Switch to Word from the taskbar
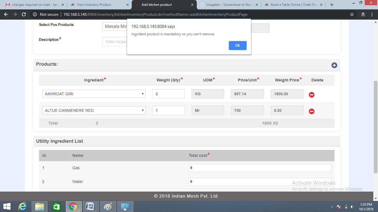The image size is (378, 212). point(90,206)
